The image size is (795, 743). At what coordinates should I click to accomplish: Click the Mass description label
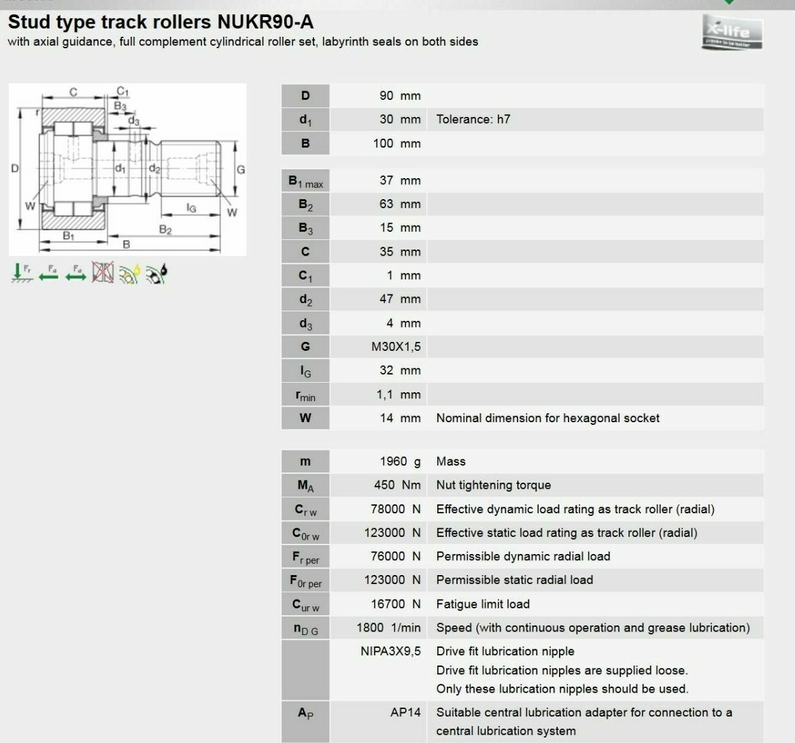pos(451,461)
